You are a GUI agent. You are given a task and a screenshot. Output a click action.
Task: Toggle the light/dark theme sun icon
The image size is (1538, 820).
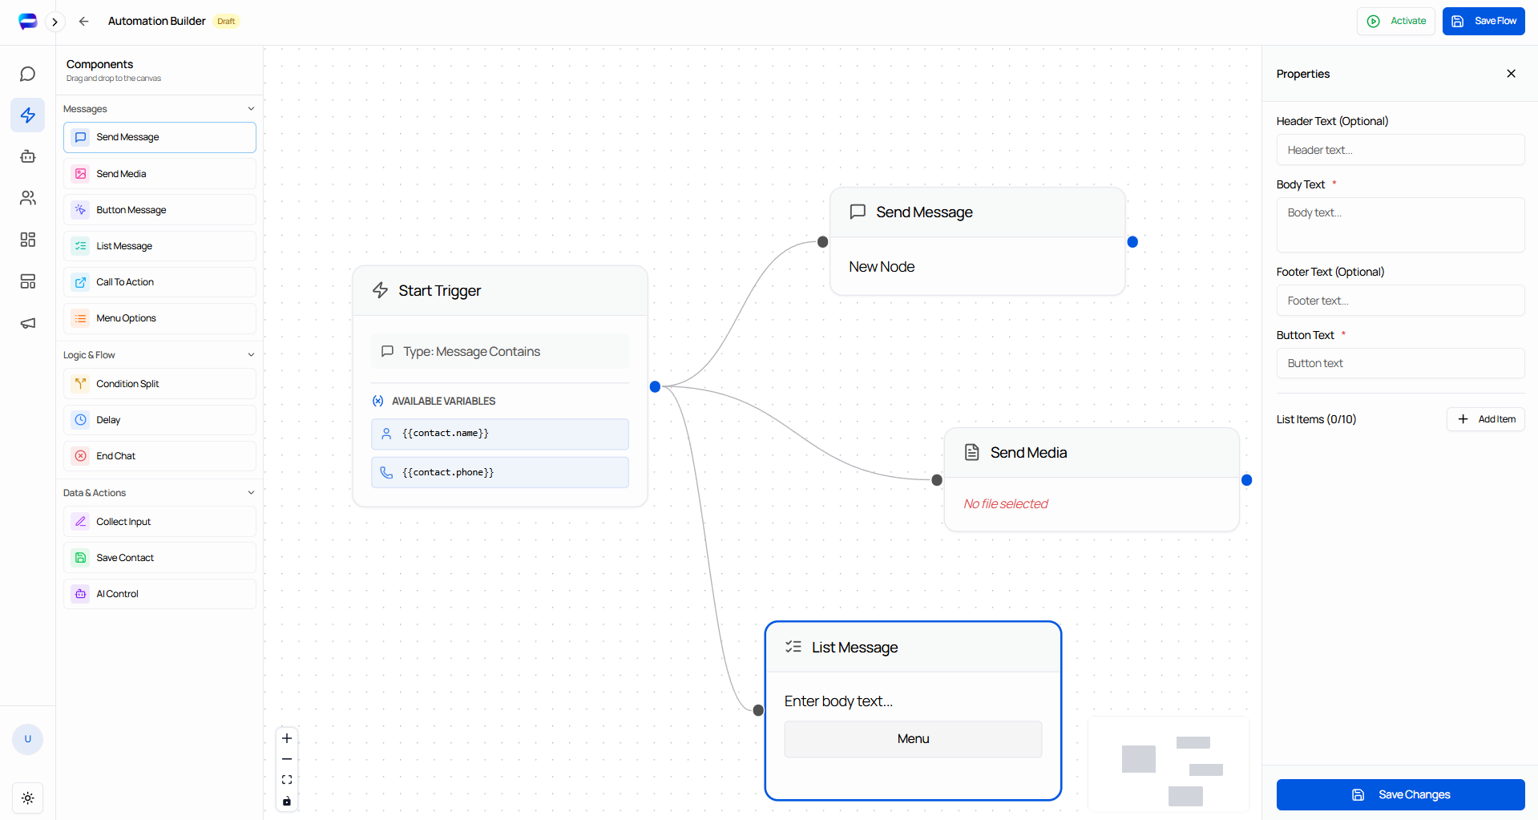click(x=27, y=798)
